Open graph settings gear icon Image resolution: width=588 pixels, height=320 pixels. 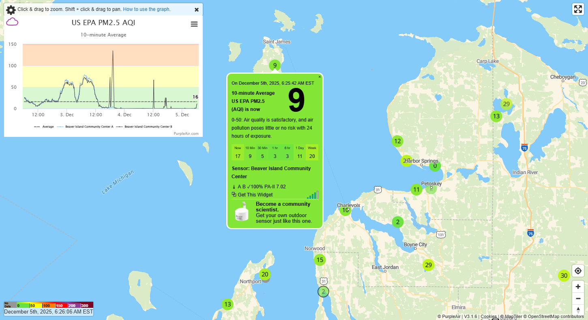tap(11, 10)
